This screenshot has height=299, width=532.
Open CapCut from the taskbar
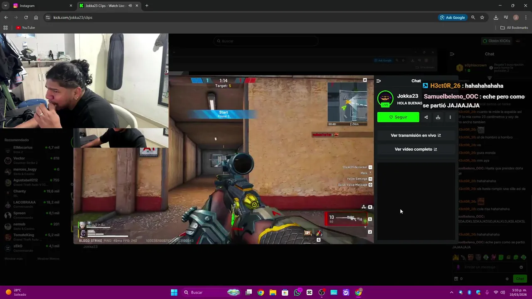[x=309, y=292]
